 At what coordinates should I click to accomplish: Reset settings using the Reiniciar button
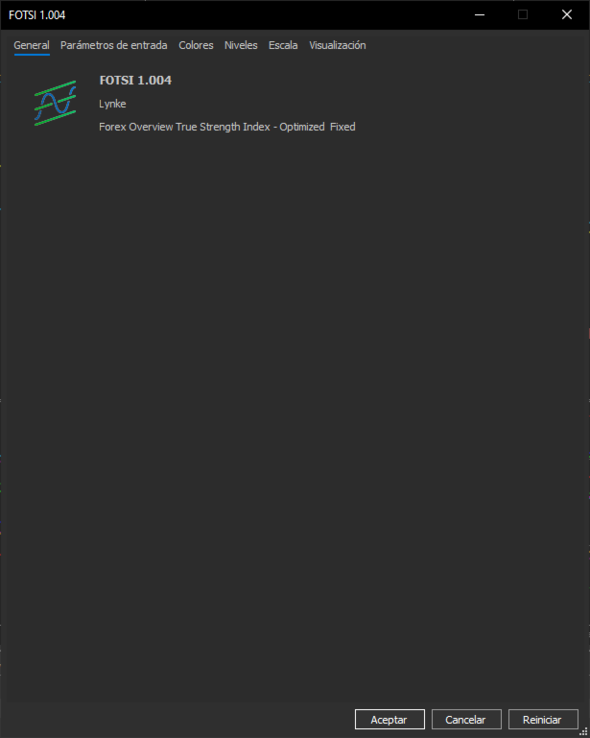point(543,719)
